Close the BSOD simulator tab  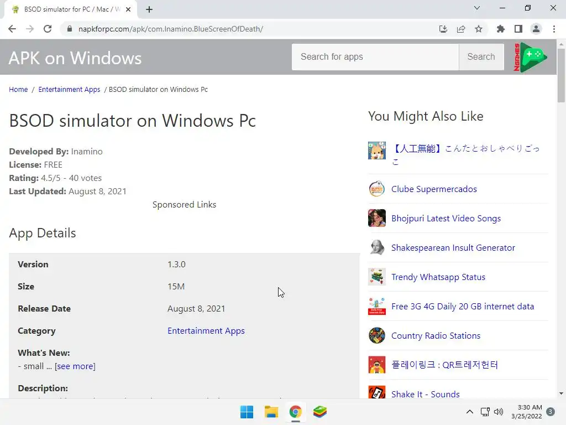click(128, 9)
